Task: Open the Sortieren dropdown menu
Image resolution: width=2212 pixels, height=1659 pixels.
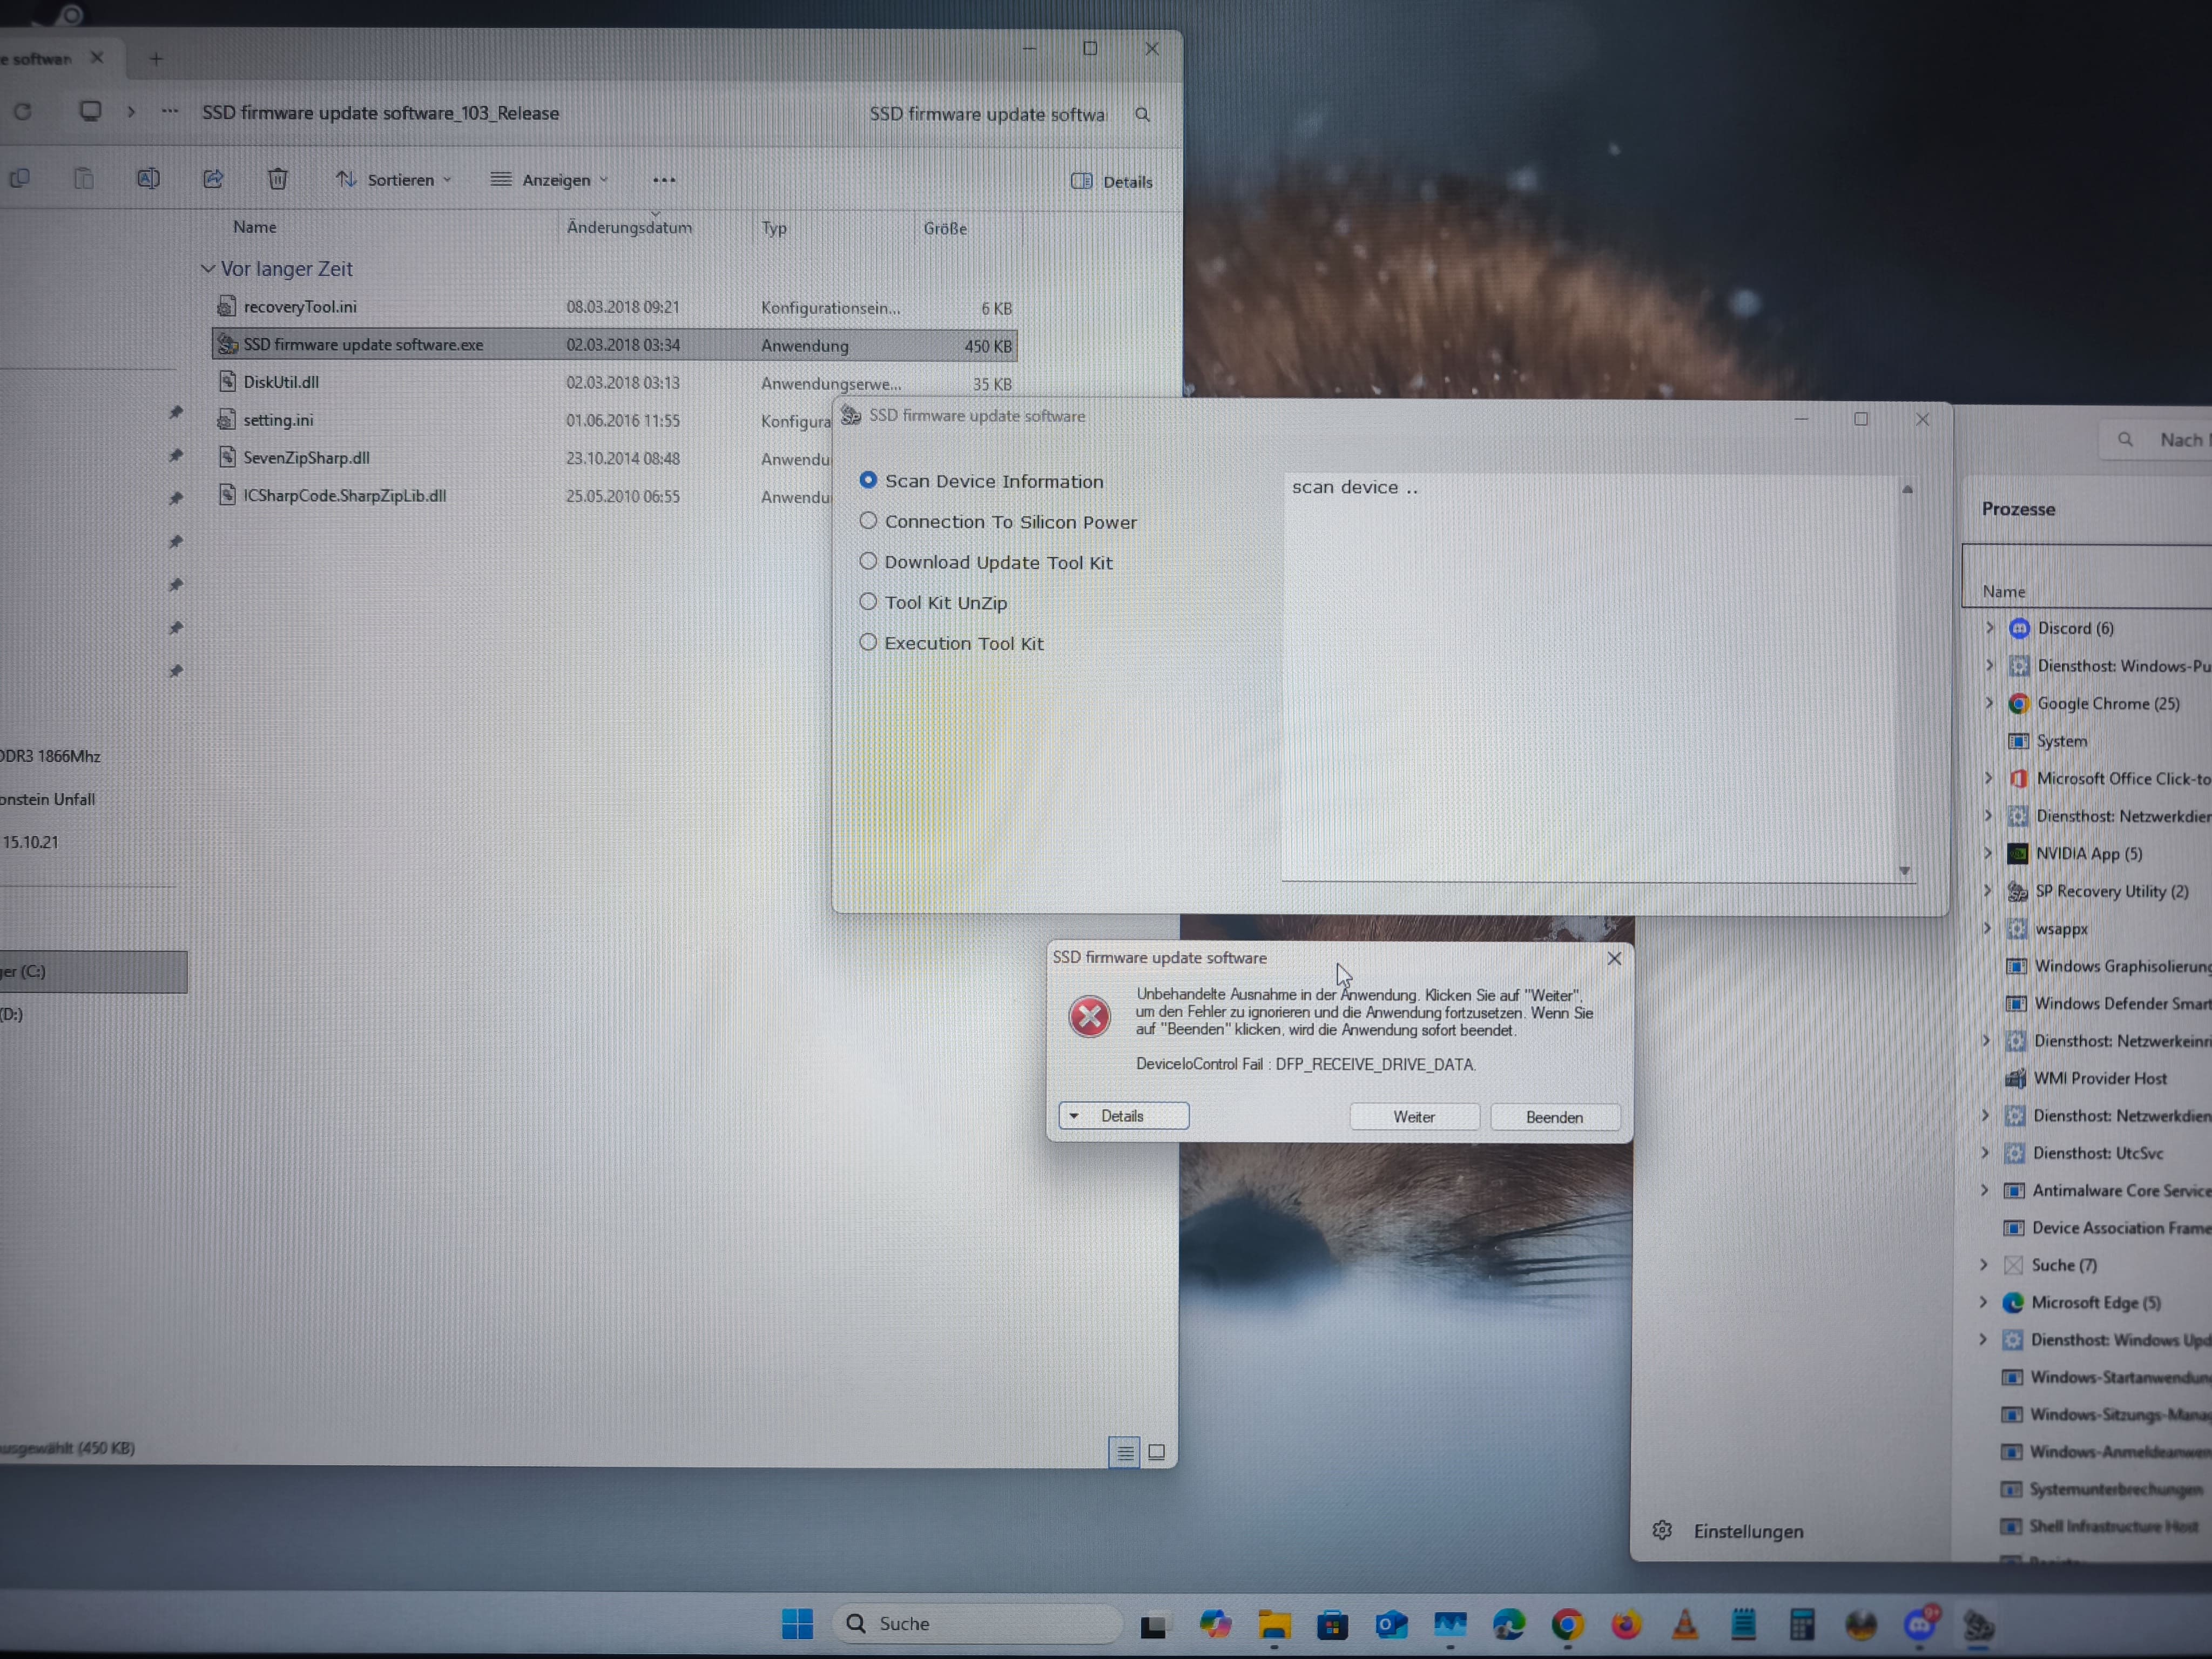Action: pyautogui.click(x=394, y=180)
